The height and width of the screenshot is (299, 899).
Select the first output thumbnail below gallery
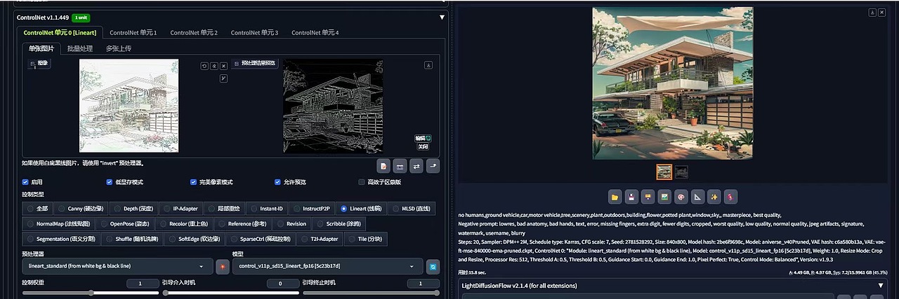tap(664, 172)
